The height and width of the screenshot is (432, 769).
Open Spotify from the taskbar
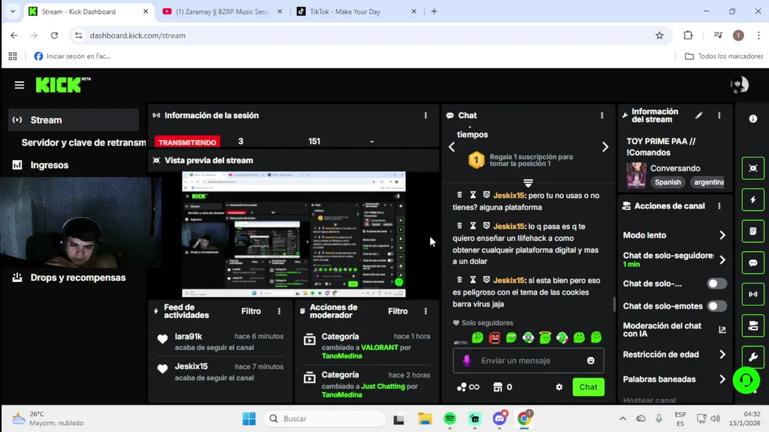tap(449, 419)
